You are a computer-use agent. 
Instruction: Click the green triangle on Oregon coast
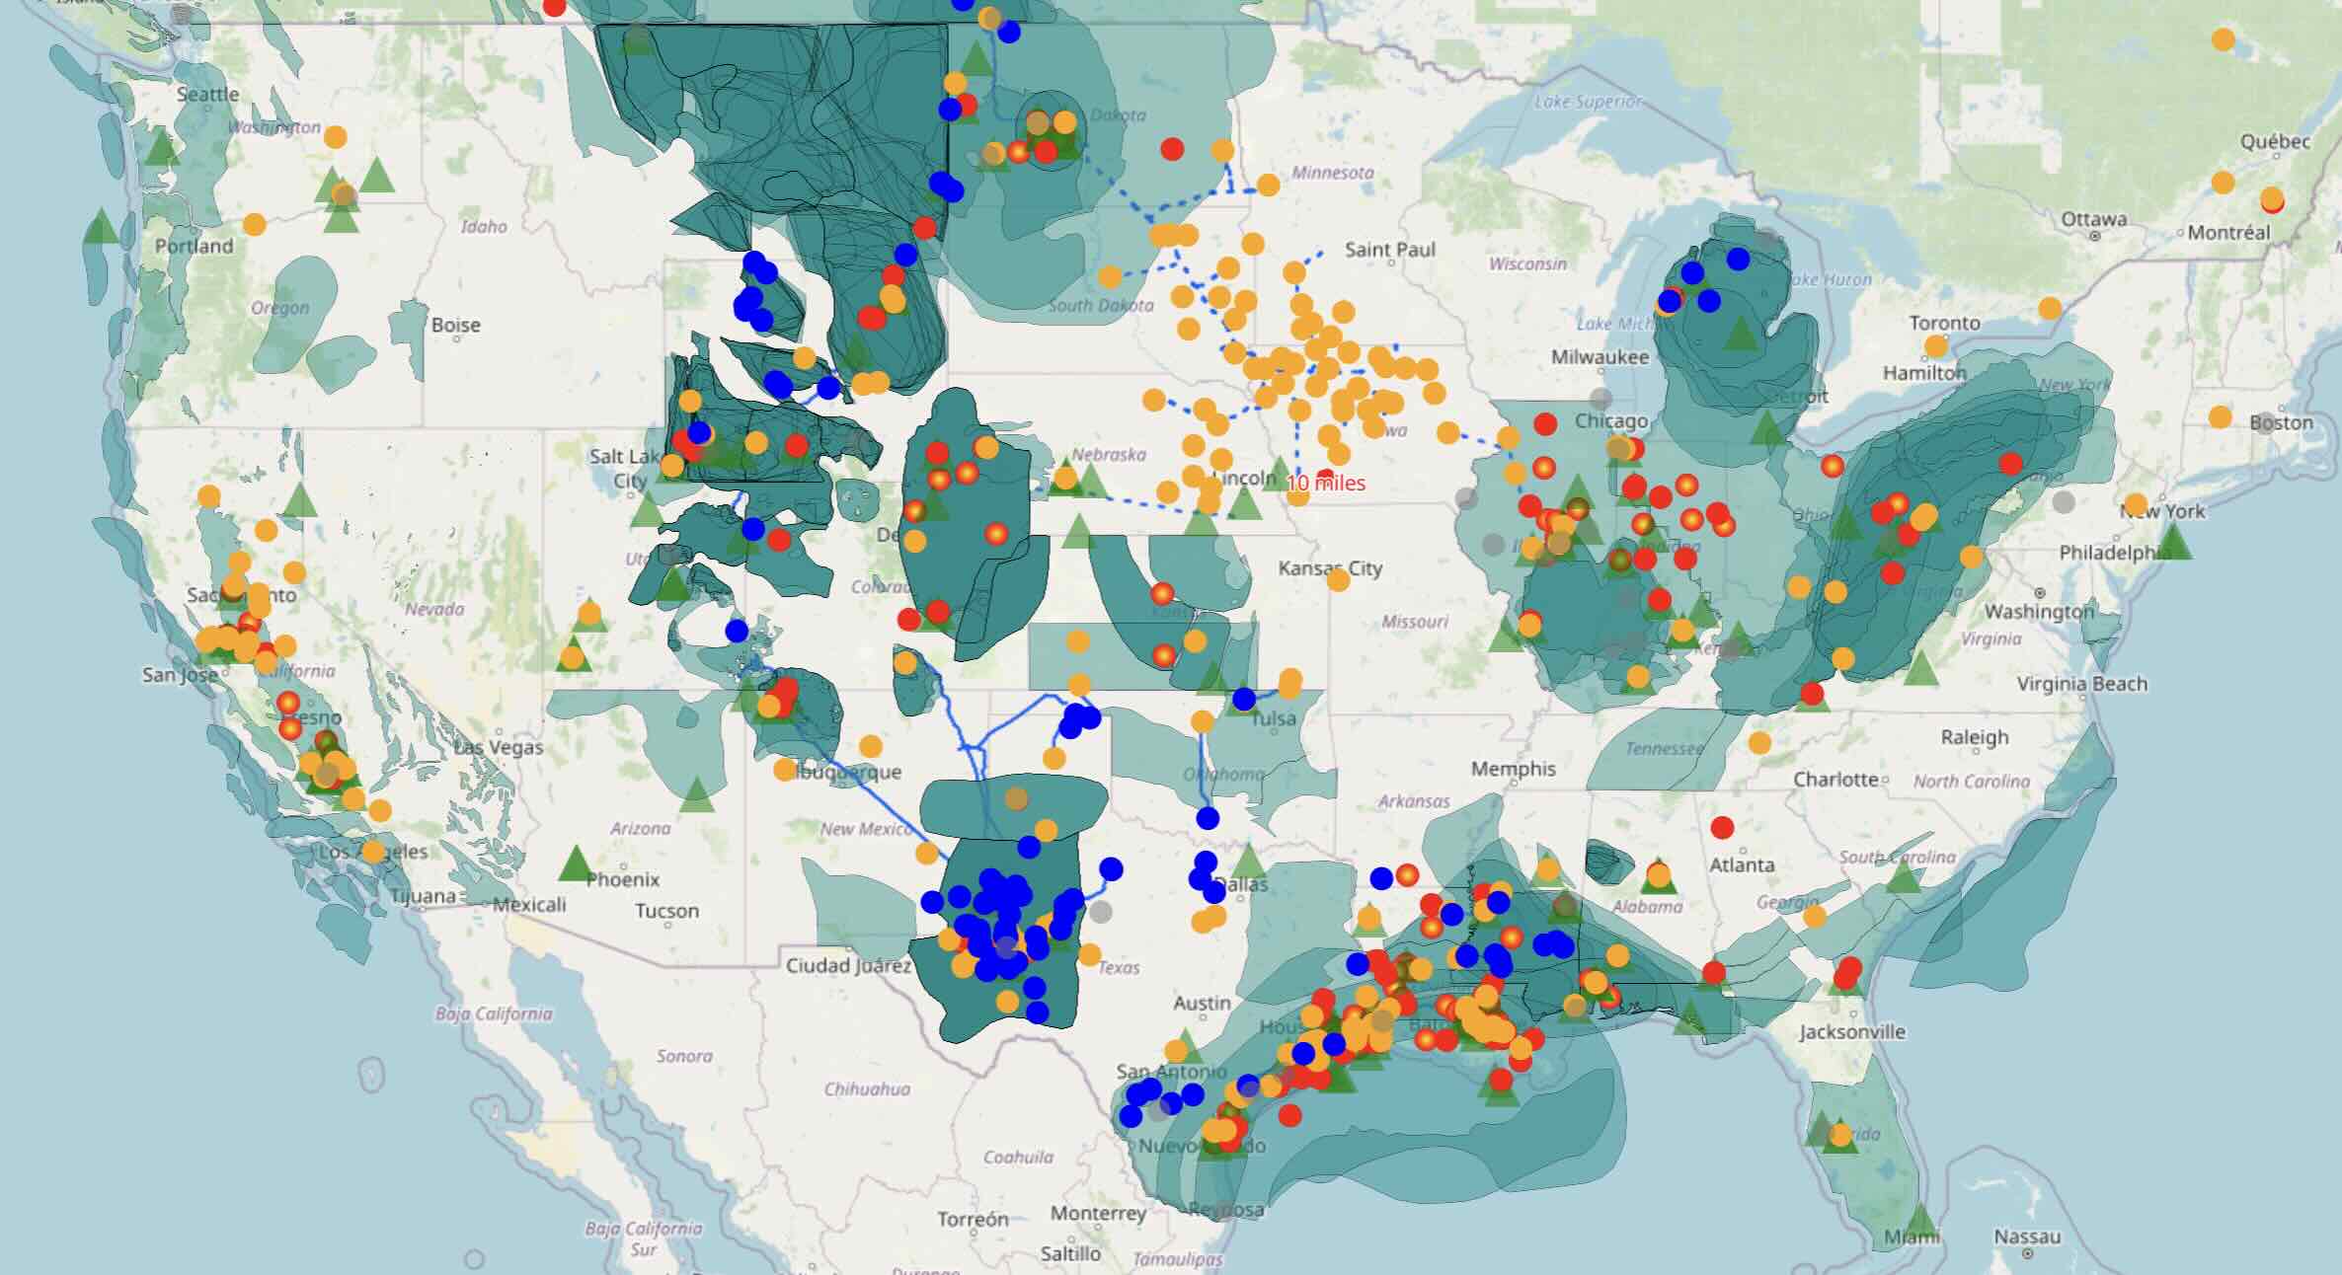click(101, 225)
